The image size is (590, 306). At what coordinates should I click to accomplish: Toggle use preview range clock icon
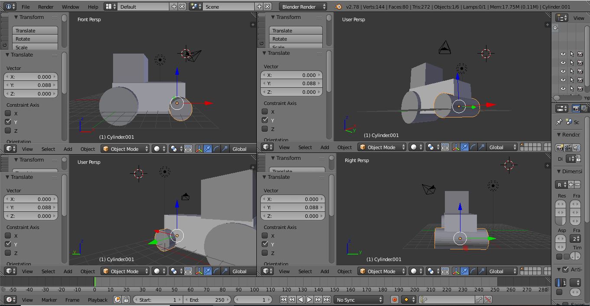117,300
